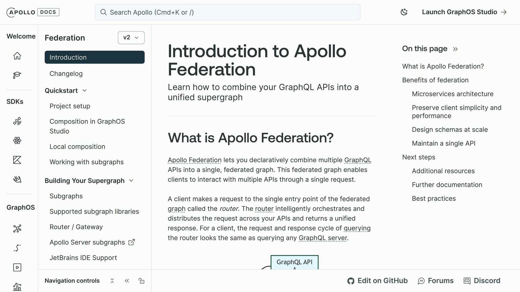The image size is (520, 292).
Task: Toggle dark mode with the moon icon
Action: coord(404,12)
